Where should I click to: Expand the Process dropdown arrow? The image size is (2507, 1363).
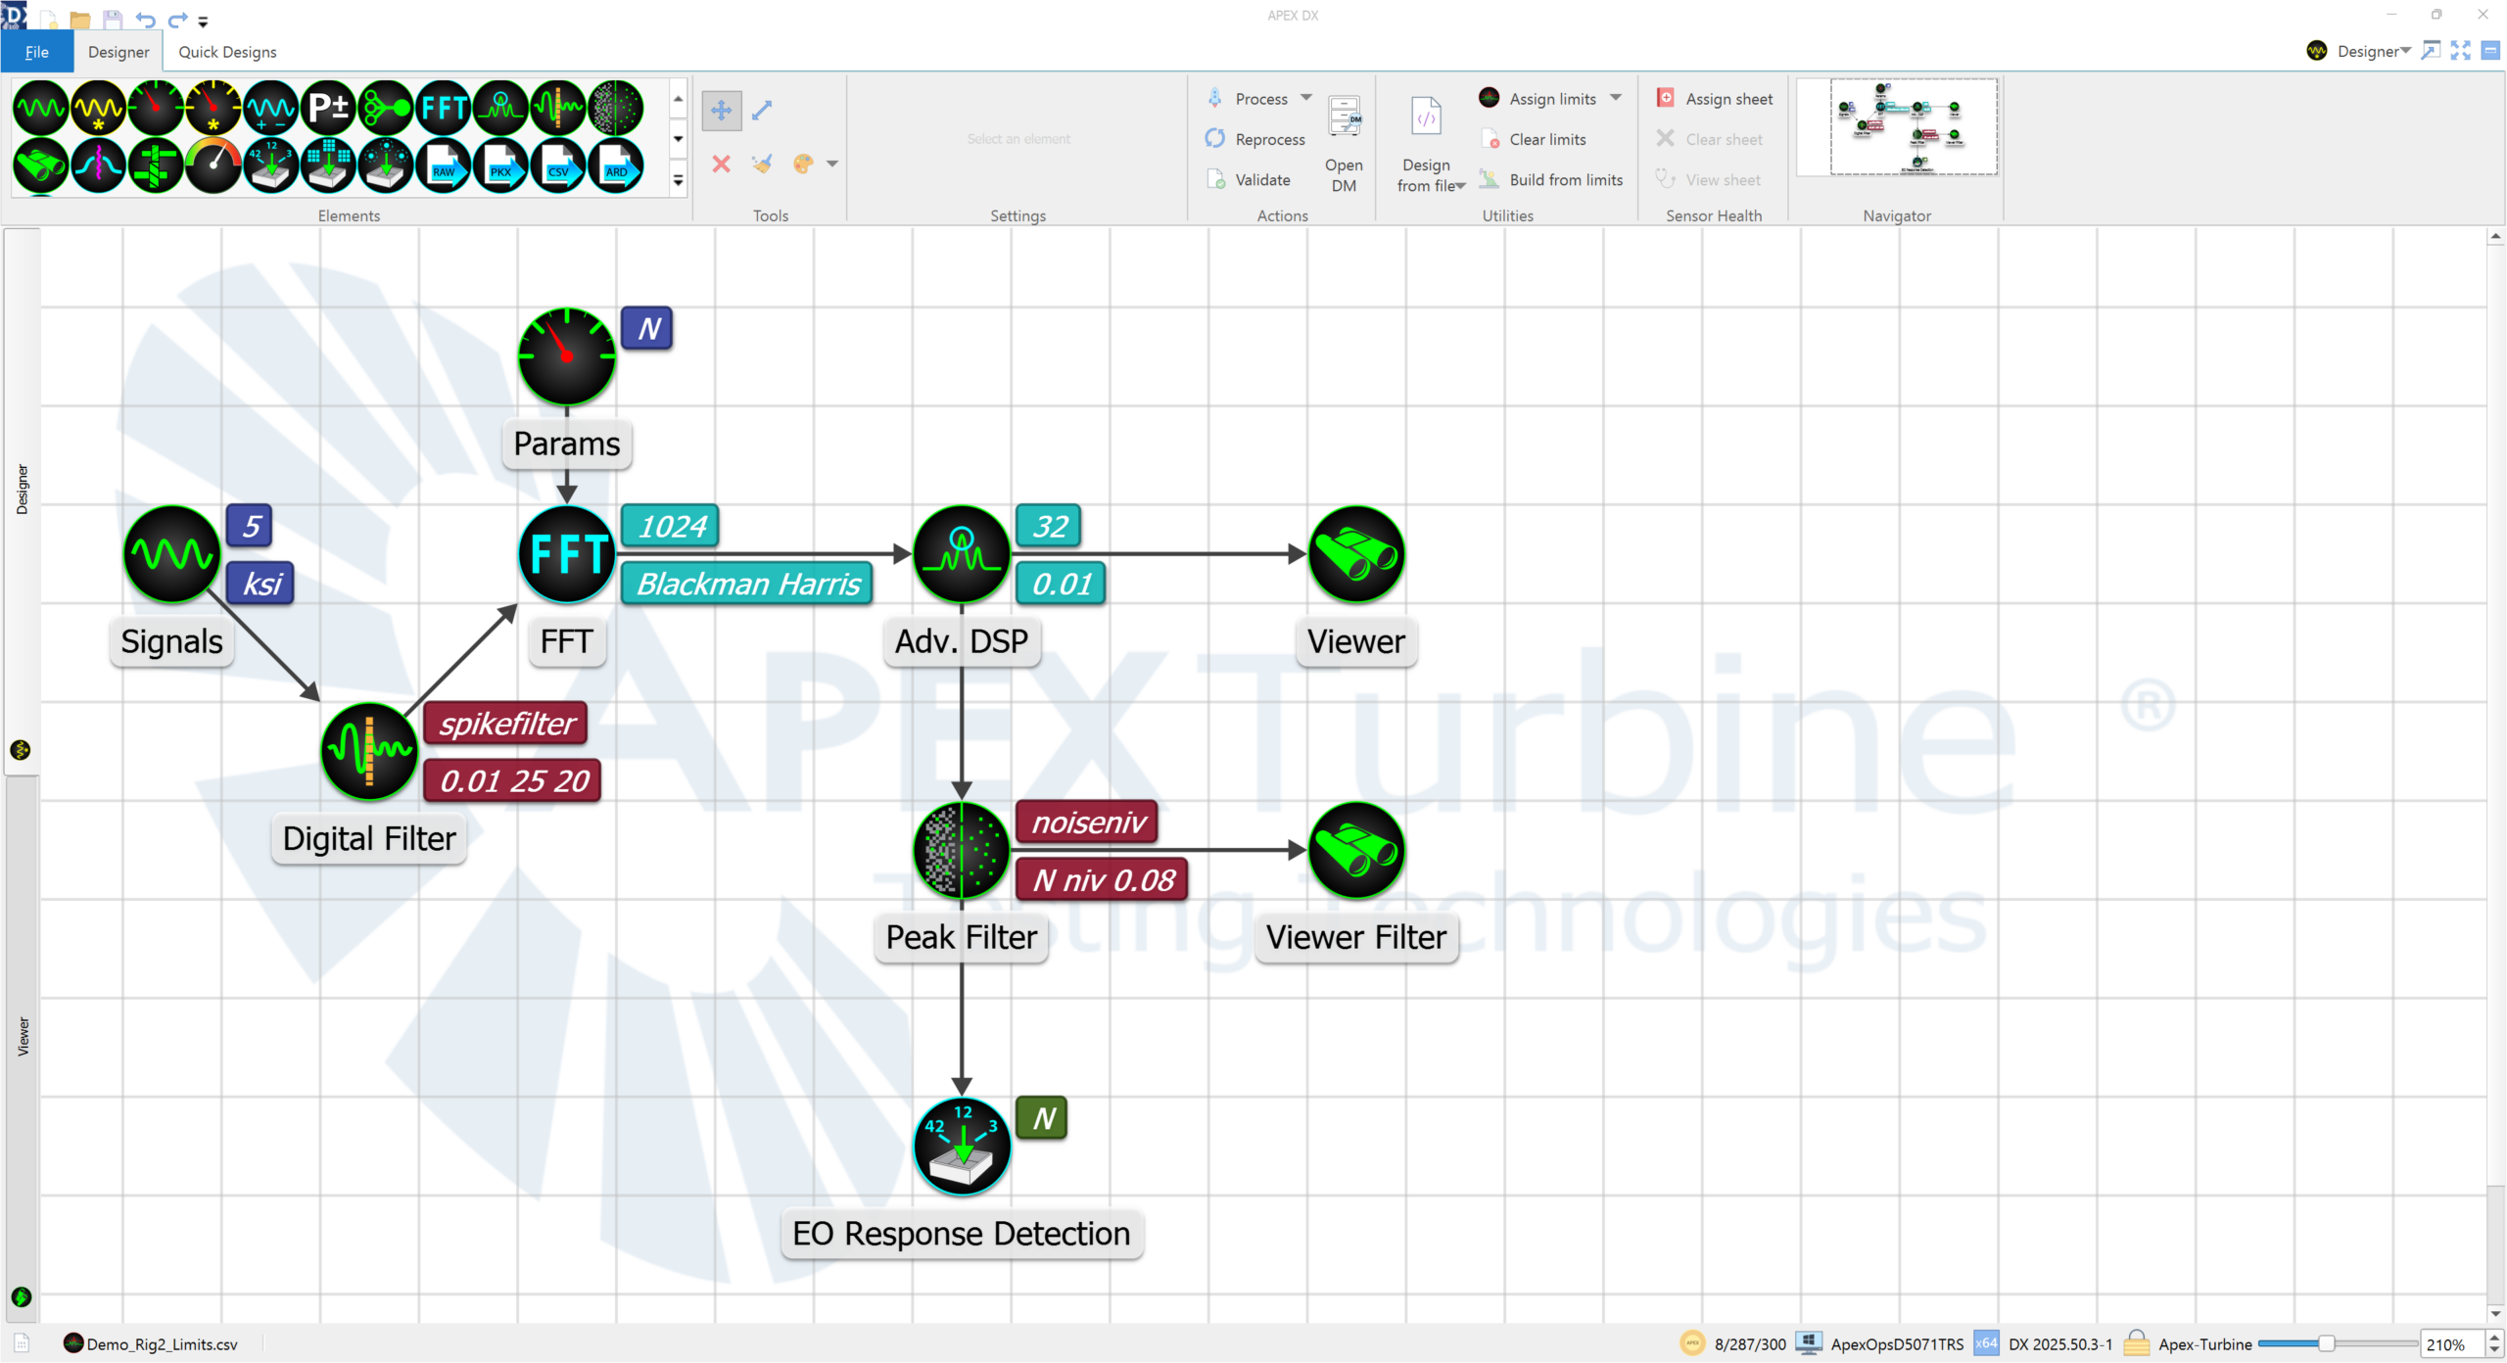1306,98
